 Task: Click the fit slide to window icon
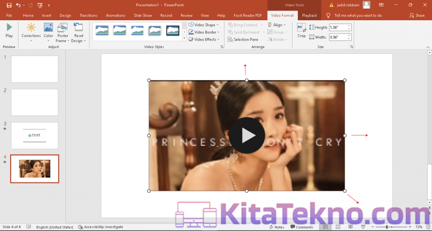428,227
